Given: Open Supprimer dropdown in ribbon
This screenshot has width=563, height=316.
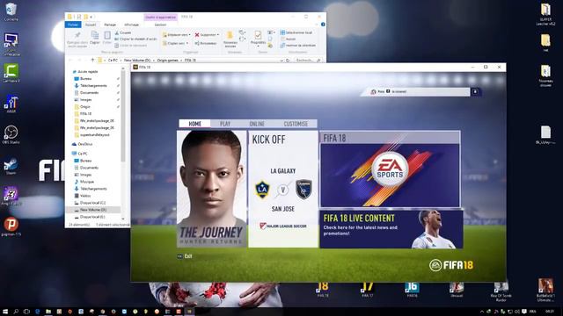Looking at the screenshot, I should pos(207,35).
